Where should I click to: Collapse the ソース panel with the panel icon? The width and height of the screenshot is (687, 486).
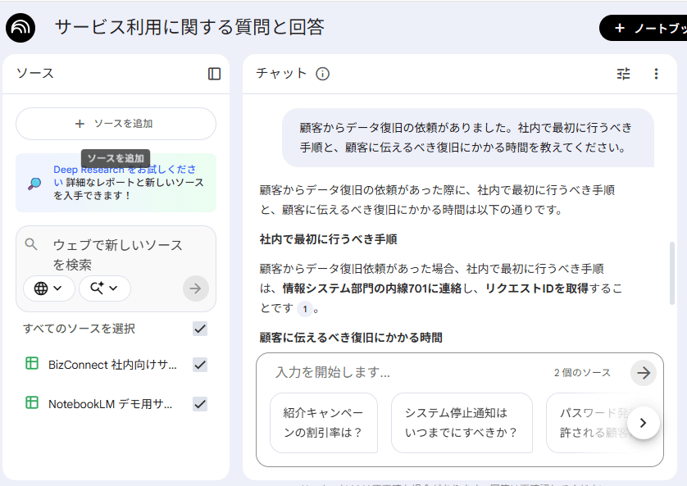click(x=214, y=74)
